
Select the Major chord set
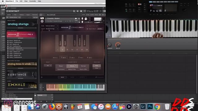tap(61, 66)
